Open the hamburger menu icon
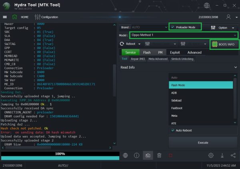Image resolution: width=240 pixels, height=169 pixels. 5,17
